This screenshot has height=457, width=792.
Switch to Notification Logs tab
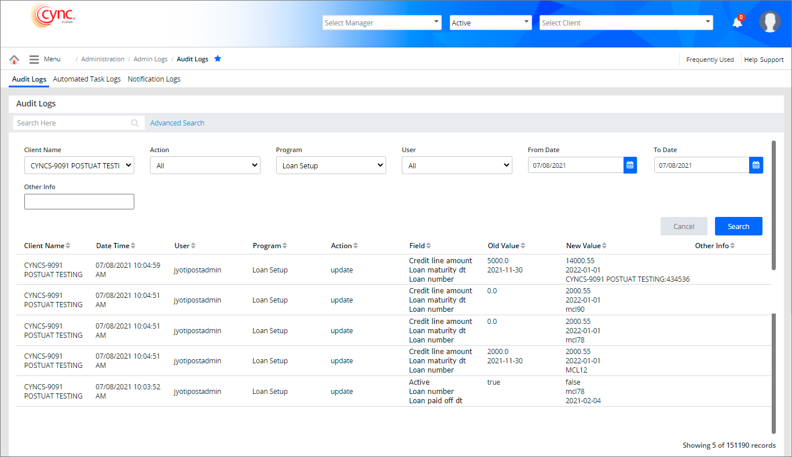(154, 79)
